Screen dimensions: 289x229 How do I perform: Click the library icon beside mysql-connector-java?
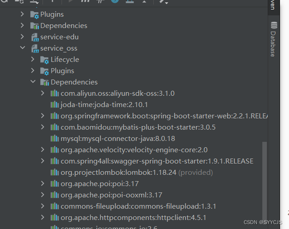click(x=55, y=138)
